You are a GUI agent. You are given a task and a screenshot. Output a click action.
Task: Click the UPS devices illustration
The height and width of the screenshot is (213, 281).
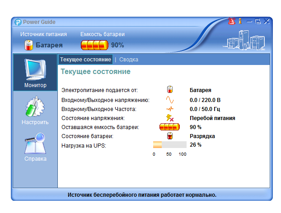[244, 41]
